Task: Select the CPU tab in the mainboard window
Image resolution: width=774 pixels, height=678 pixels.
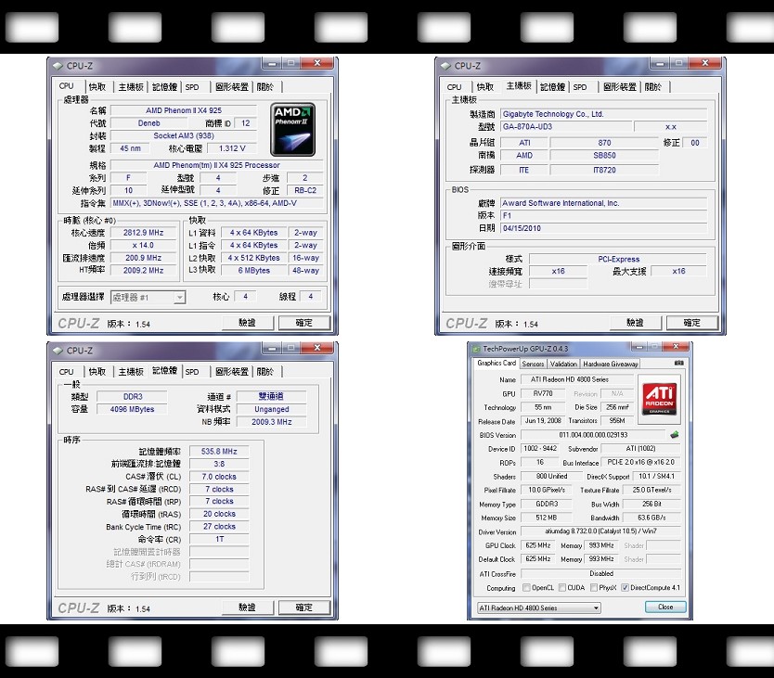Action: pos(454,87)
